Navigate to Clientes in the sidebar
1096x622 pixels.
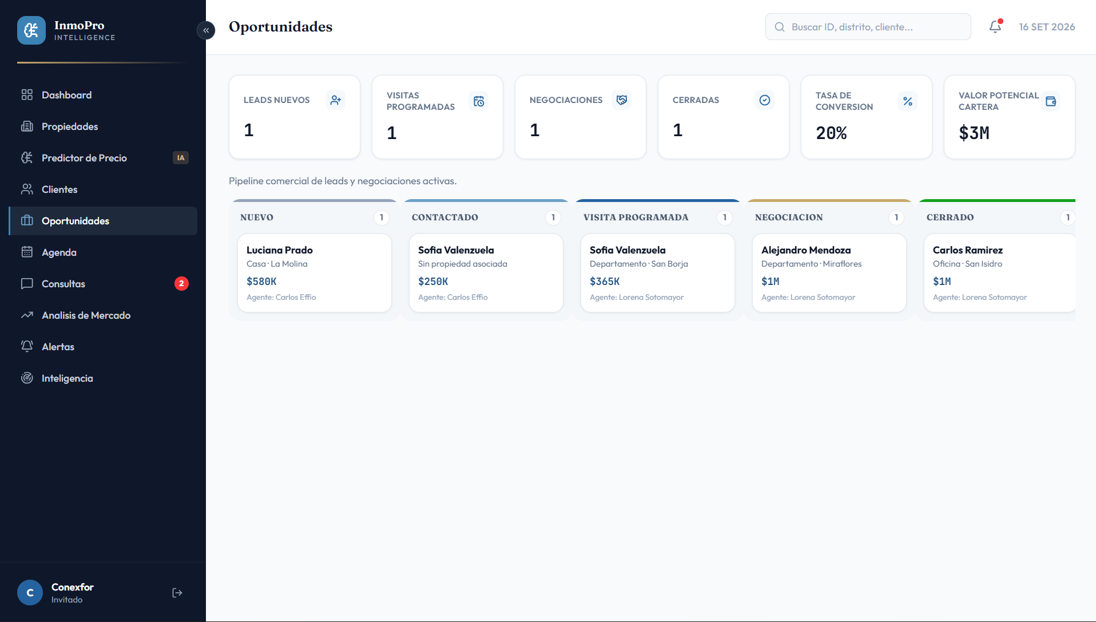coord(103,189)
